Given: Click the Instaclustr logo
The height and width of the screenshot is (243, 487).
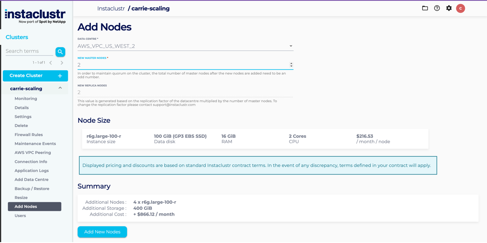Looking at the screenshot, I should click(x=35, y=16).
